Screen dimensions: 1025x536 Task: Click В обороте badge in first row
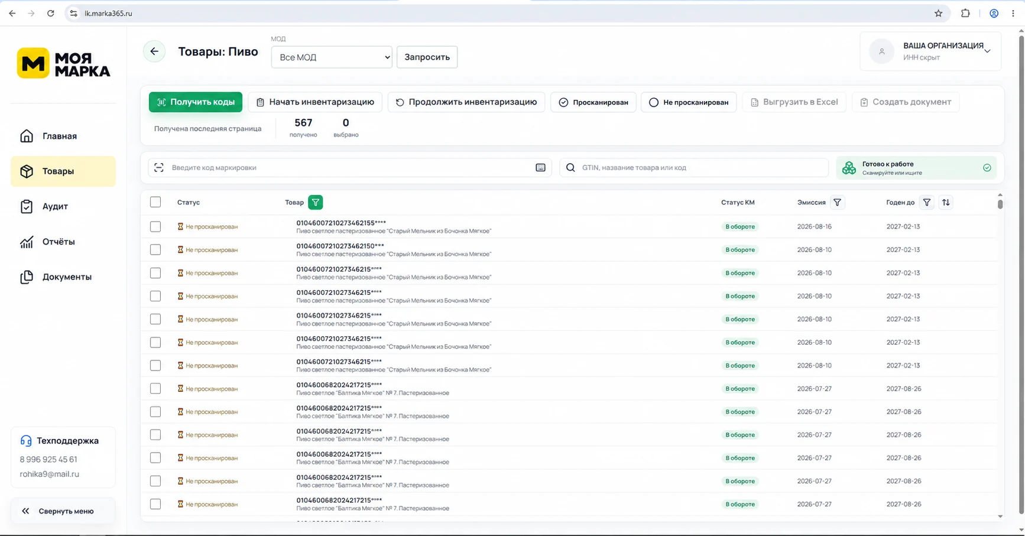pyautogui.click(x=740, y=227)
